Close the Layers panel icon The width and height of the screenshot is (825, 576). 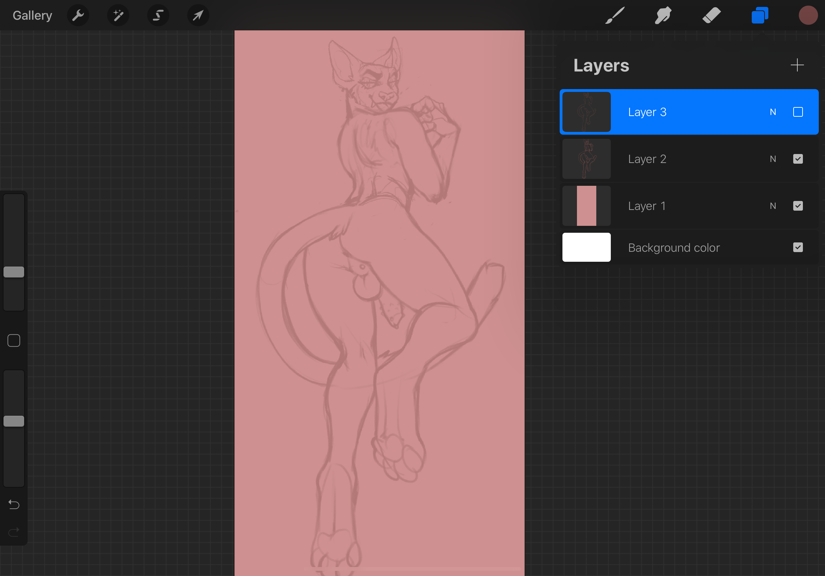[x=760, y=16]
